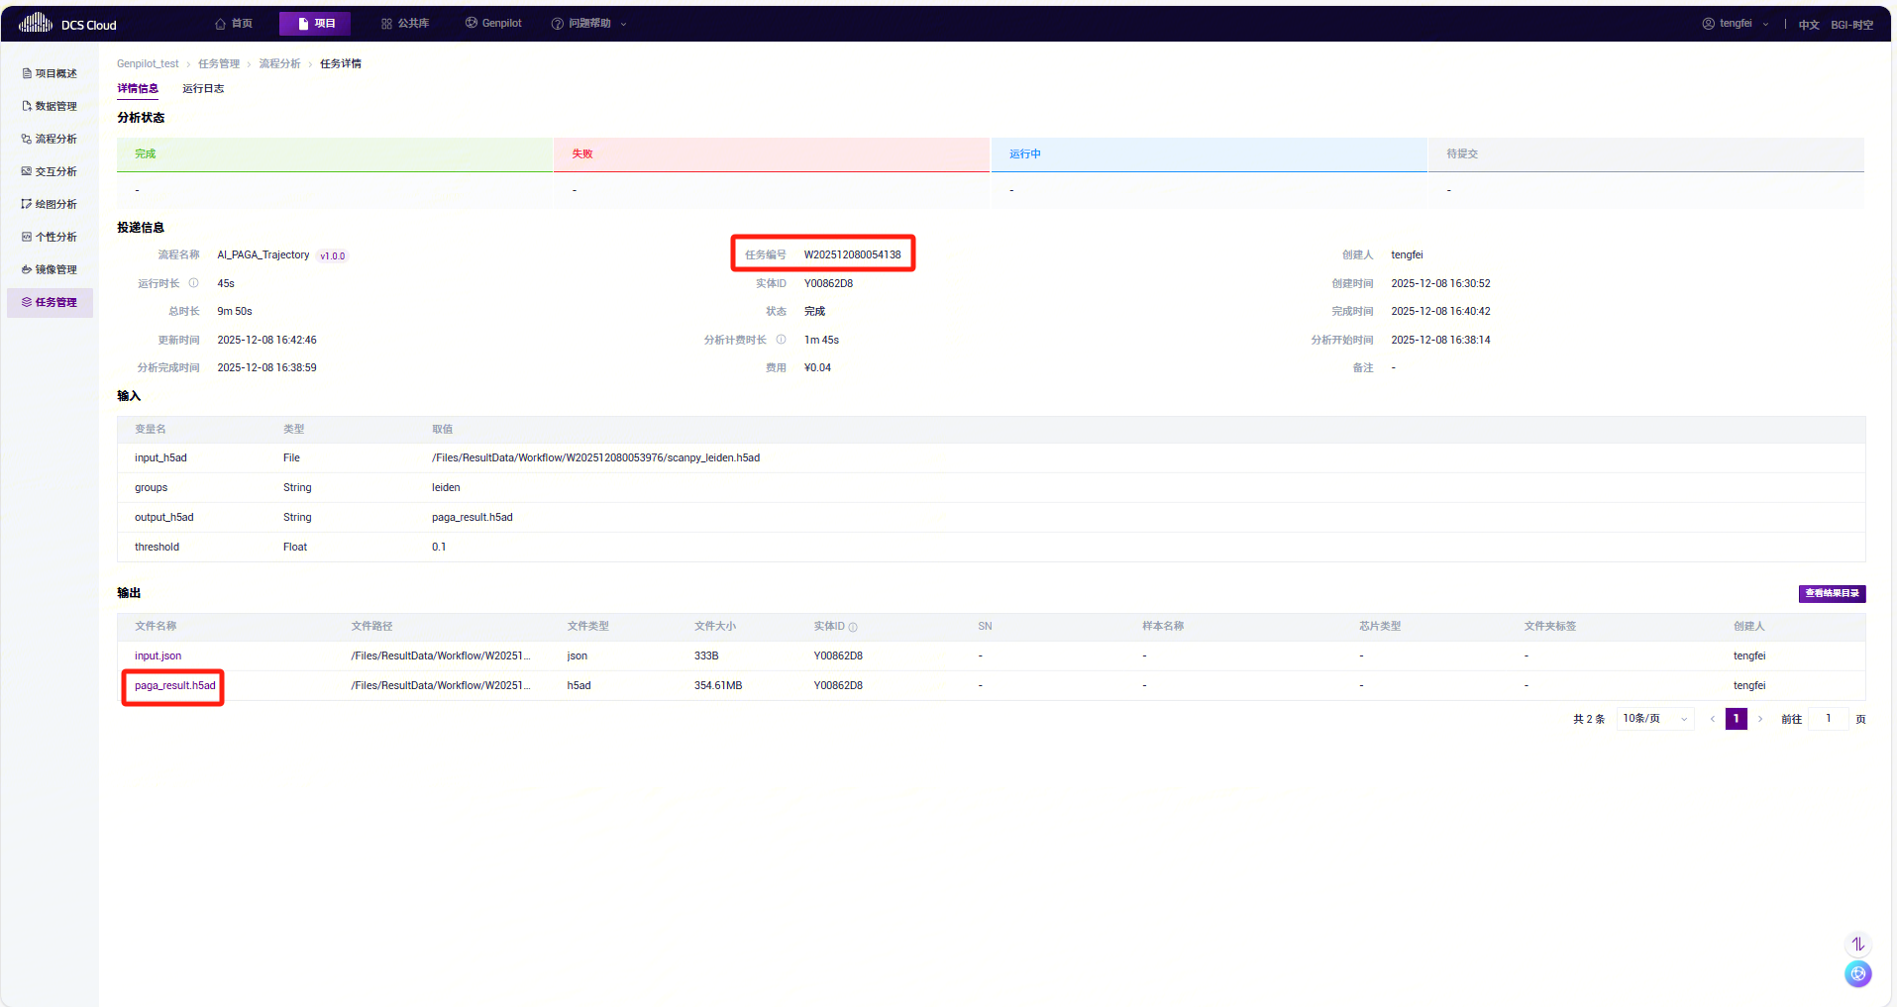Screen dimensions: 1897x1007
Task: Open 流程分析 in the sidebar
Action: coord(50,139)
